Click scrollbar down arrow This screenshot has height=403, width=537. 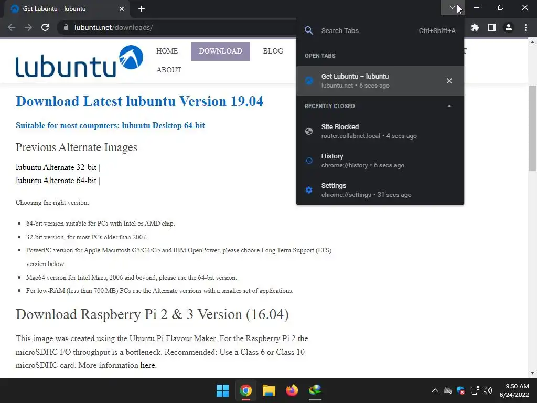[533, 373]
